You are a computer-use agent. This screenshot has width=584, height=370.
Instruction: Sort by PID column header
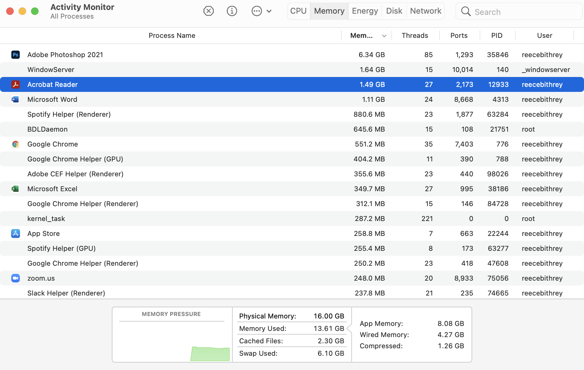pos(497,36)
